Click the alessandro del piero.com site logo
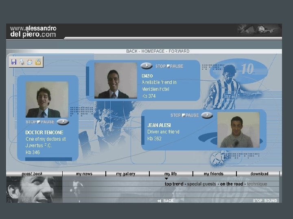 (x=33, y=31)
